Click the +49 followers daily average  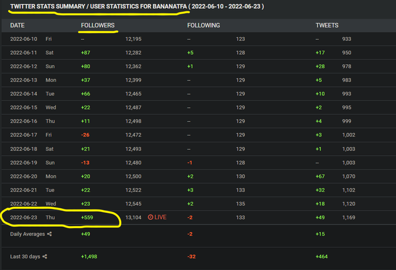pos(86,234)
